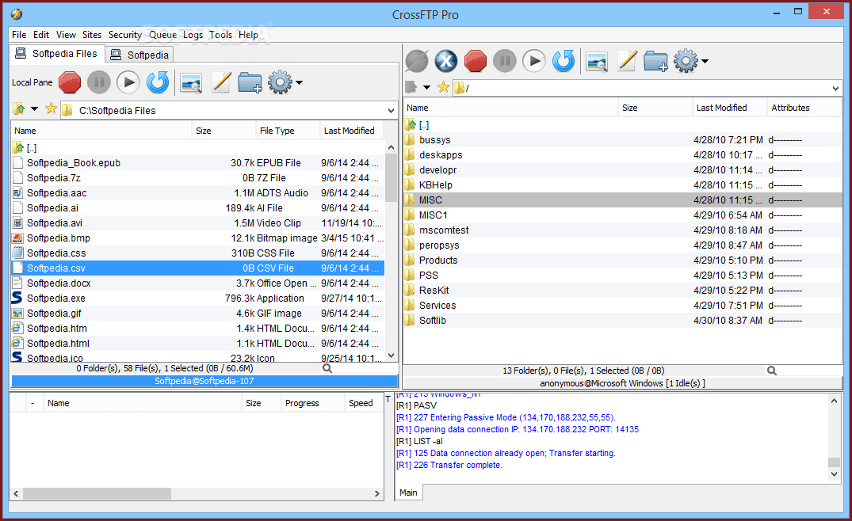Expand the remote path combo box arrow
This screenshot has height=521, width=852.
[835, 88]
